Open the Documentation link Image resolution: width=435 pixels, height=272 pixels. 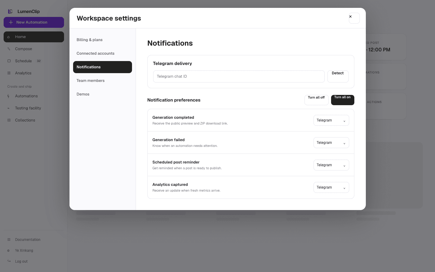tap(34, 240)
